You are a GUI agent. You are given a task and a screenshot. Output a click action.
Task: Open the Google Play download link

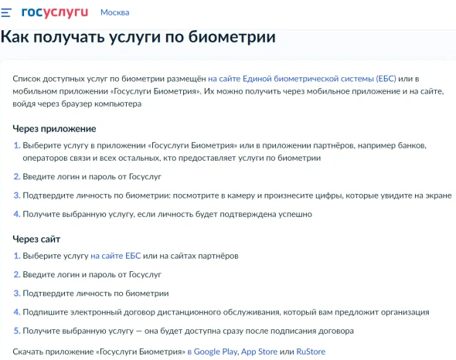[x=213, y=352]
